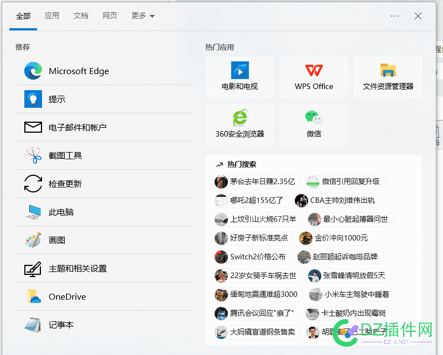Search trending topic 最小心脏起搏器问世
The height and width of the screenshot is (355, 443).
coord(351,219)
